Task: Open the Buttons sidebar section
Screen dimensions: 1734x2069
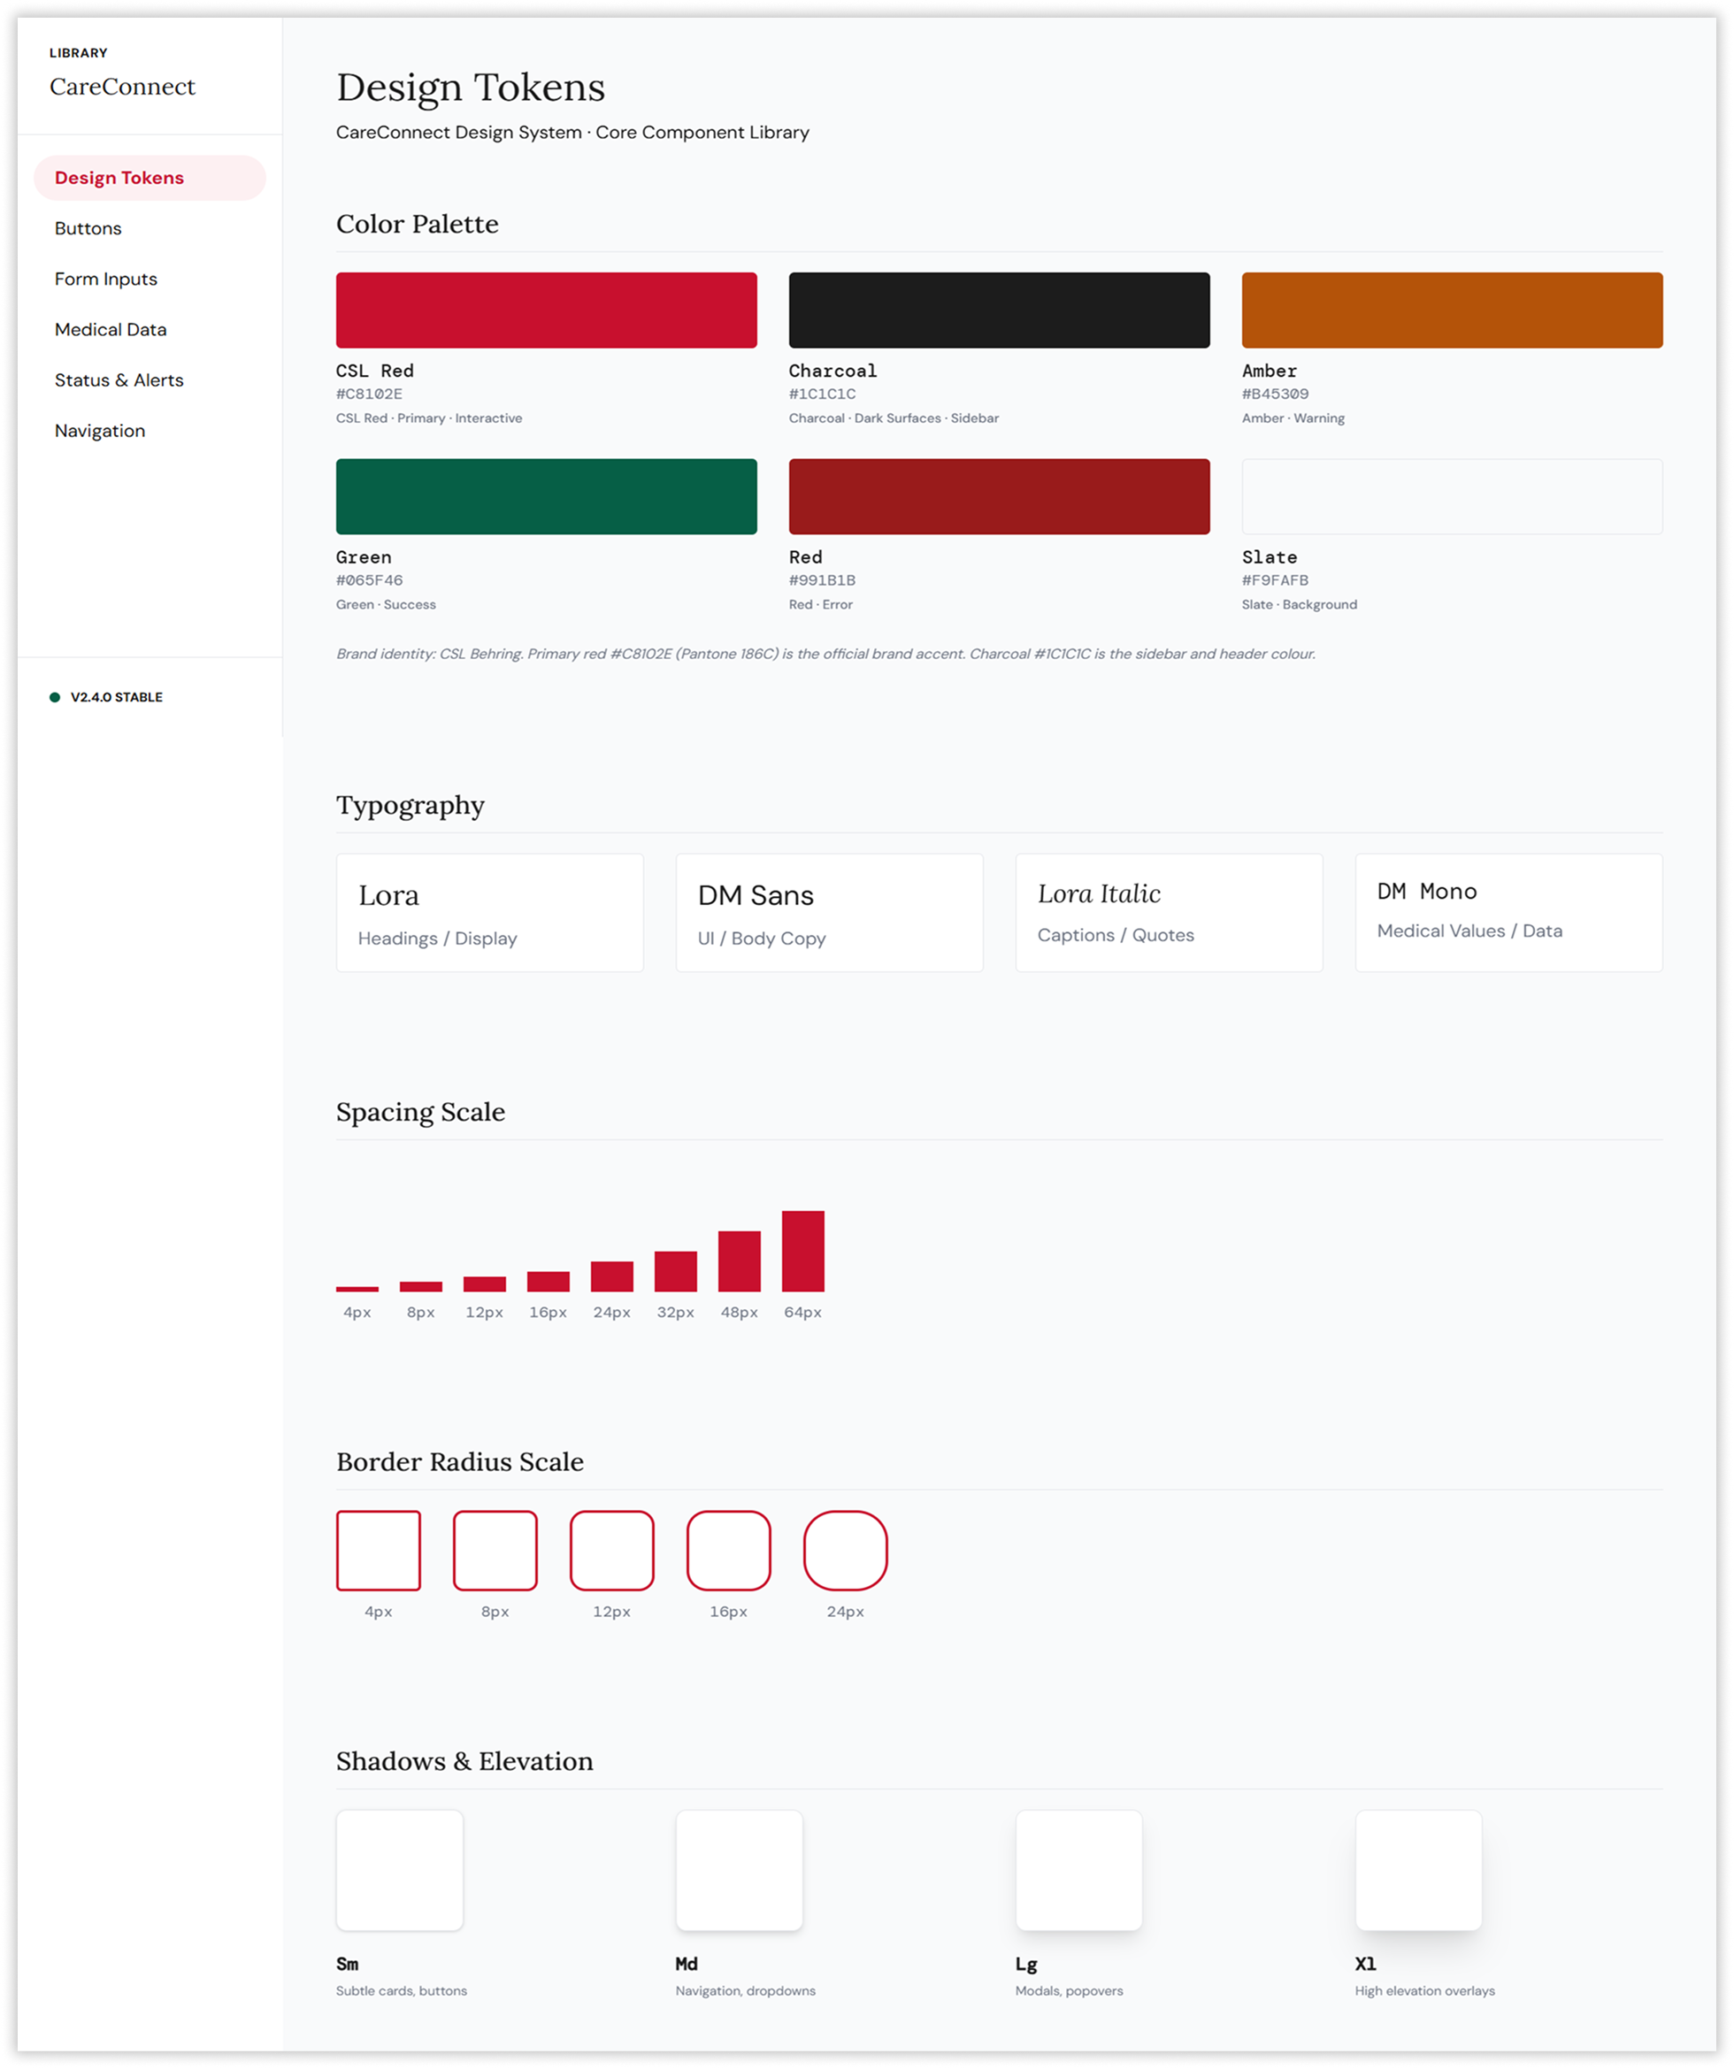Action: pos(88,228)
